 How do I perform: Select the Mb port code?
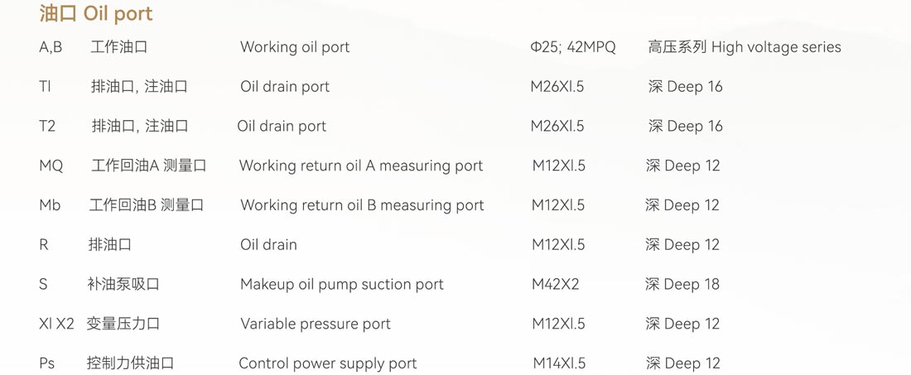click(50, 205)
